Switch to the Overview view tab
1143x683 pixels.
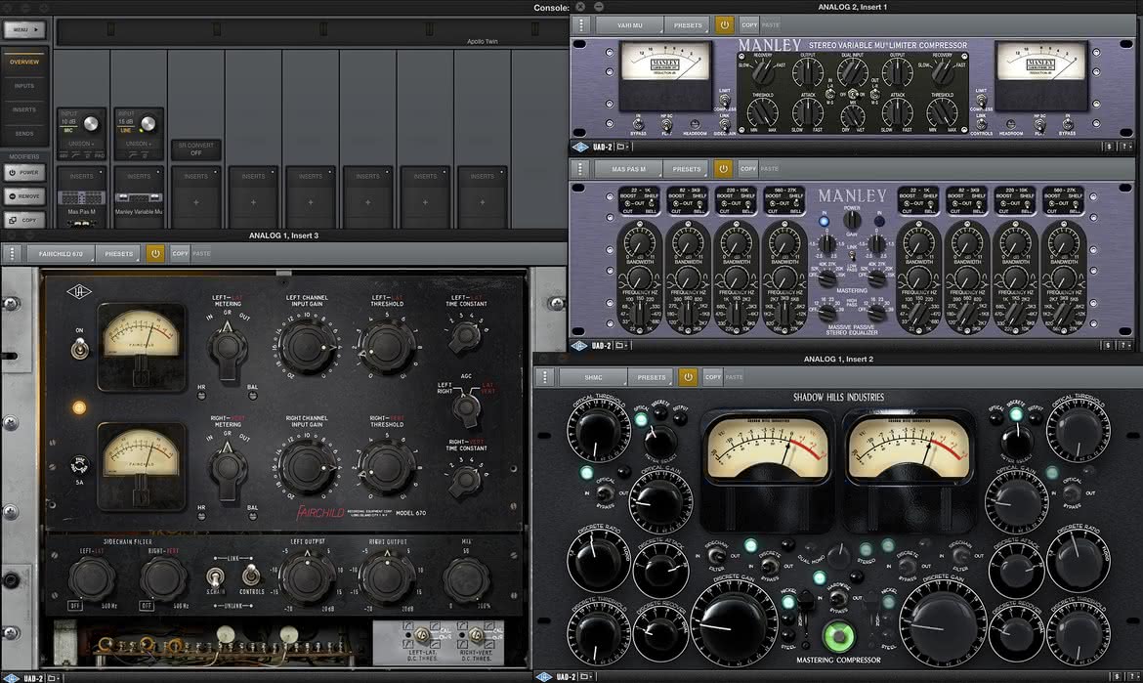point(24,62)
